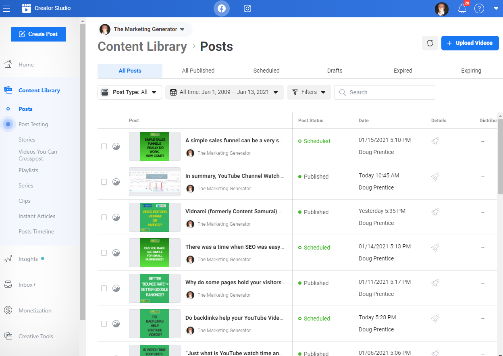Screen dimensions: 503x356
Task: Check the 'There was a time when SEO' checkbox
Action: [104, 253]
